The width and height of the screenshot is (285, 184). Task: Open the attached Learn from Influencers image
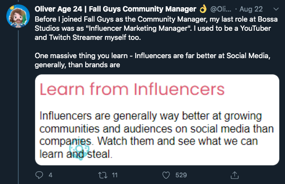coord(157,120)
